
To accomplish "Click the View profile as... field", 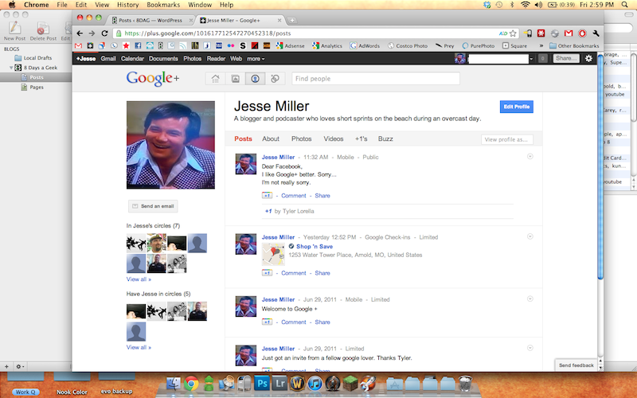I will point(507,139).
